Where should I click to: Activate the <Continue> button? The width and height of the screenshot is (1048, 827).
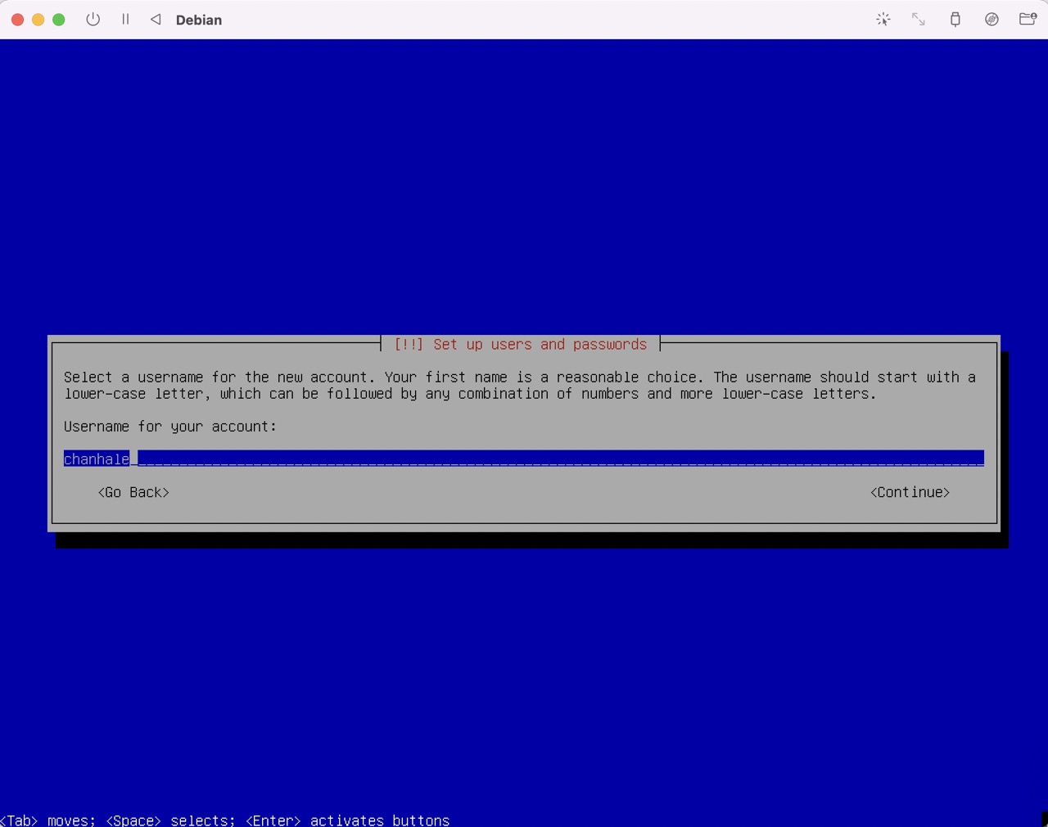[910, 492]
